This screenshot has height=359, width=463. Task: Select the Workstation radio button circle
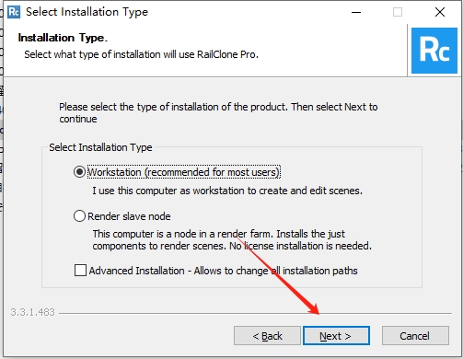(79, 172)
